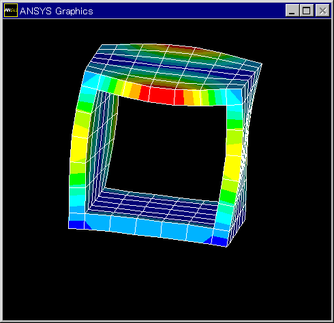Select the dark red area on top surface
Viewport: 334px width, 323px height.
pyautogui.click(x=182, y=48)
